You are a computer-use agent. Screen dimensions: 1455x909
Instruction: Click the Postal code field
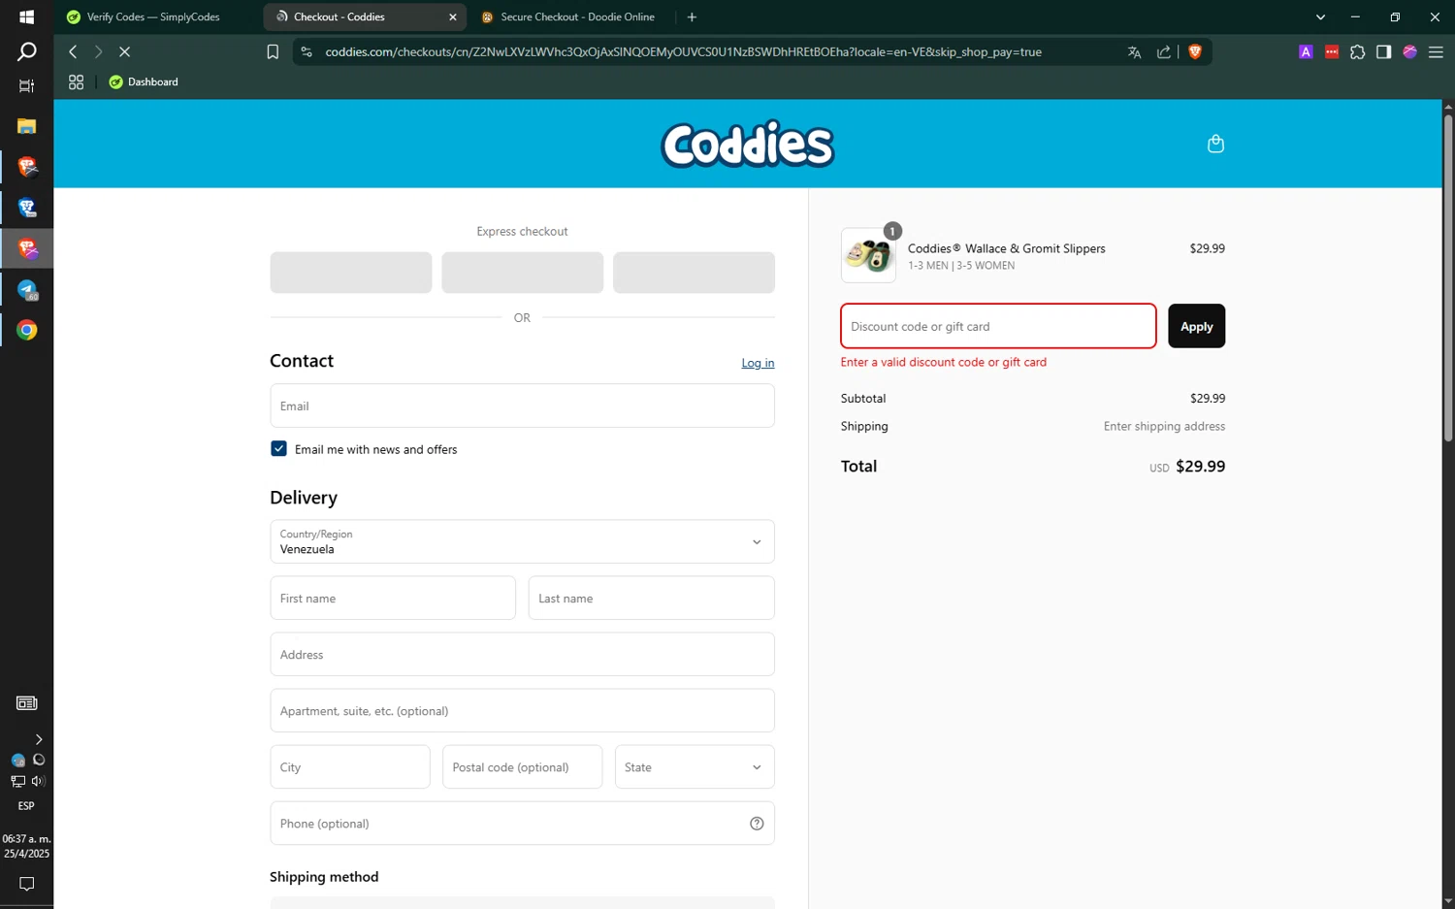522,767
